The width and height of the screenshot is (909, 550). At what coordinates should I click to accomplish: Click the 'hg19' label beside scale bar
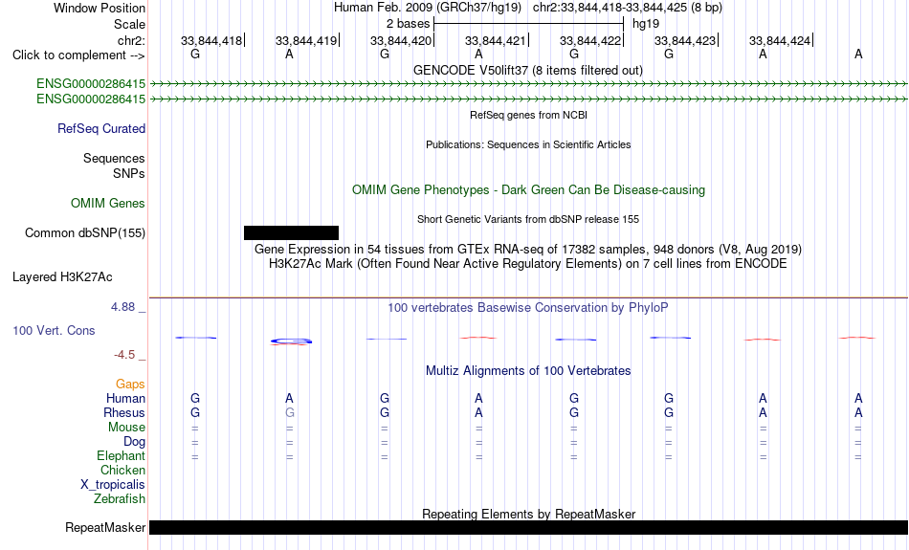[x=646, y=24]
